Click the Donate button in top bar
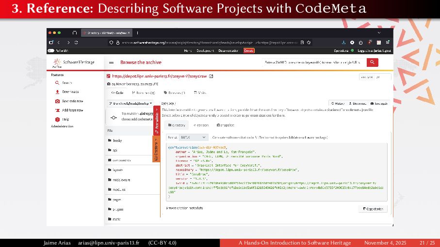440x247 pixels. click(x=248, y=50)
